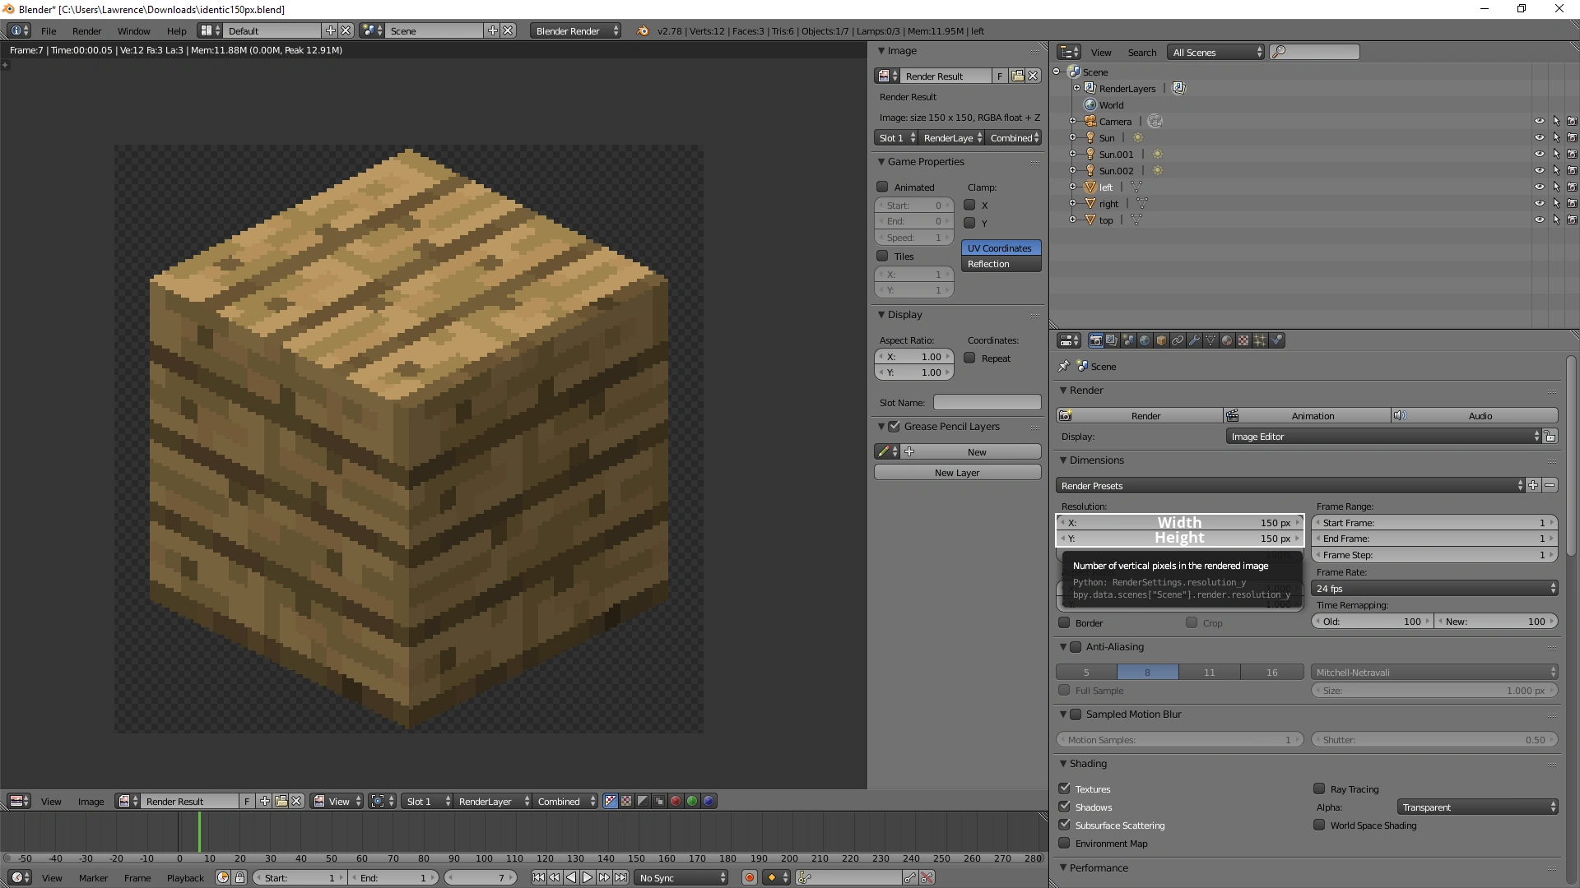Hide the Camera with its eye icon
The image size is (1580, 888).
[1539, 122]
